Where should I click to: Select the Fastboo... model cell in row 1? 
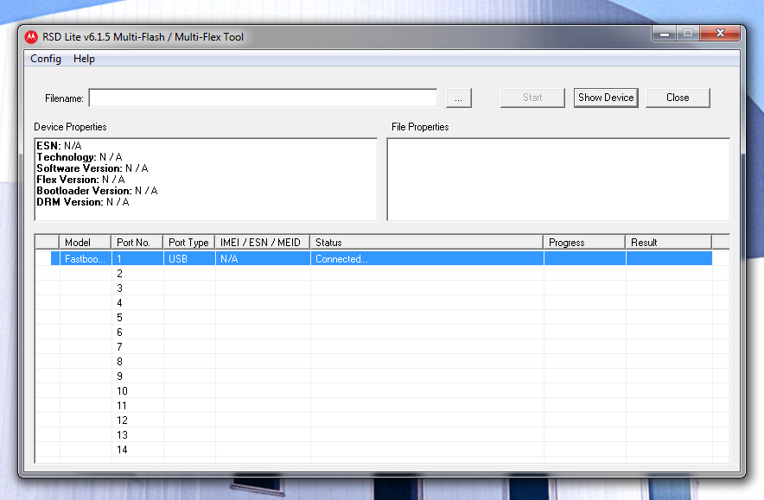point(86,258)
